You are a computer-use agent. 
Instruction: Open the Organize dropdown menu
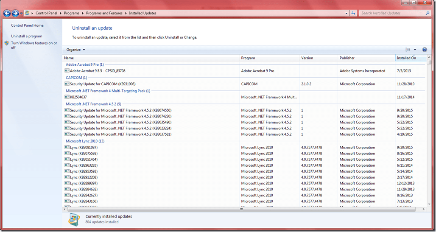point(75,50)
